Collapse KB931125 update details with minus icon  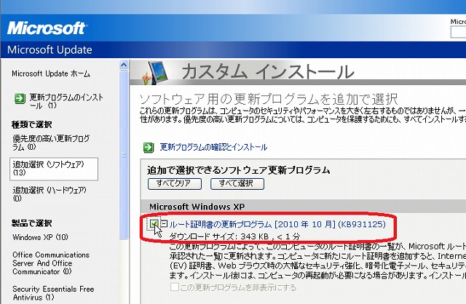pyautogui.click(x=164, y=223)
